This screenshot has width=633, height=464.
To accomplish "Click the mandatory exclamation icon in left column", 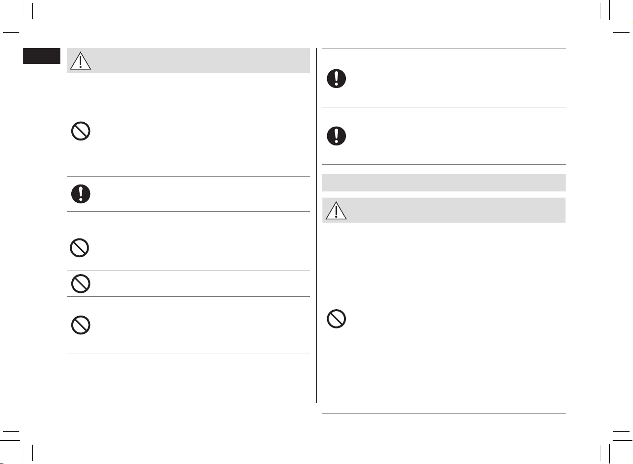I will click(80, 194).
